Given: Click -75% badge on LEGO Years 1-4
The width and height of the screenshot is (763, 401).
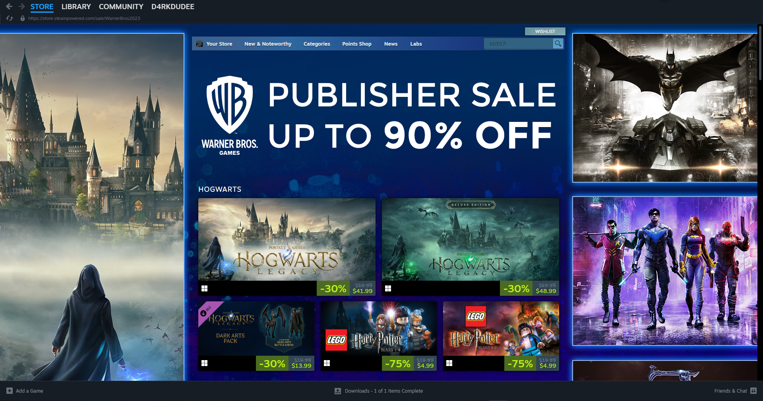Looking at the screenshot, I should (x=398, y=364).
